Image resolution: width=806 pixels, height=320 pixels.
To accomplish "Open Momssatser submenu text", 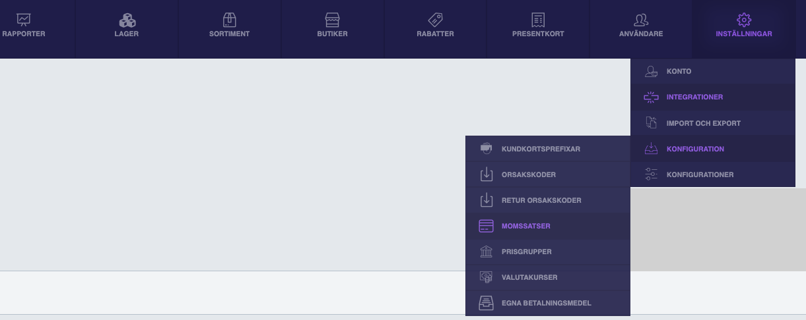I will tap(525, 227).
